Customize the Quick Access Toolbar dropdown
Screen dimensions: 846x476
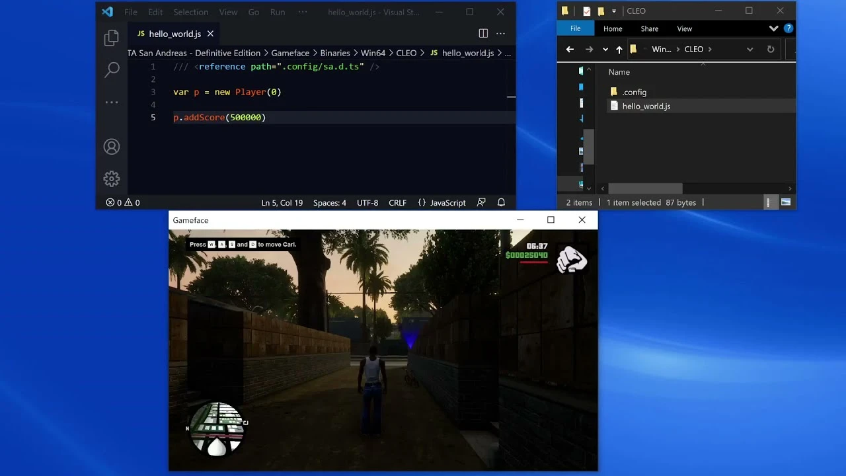pos(614,11)
